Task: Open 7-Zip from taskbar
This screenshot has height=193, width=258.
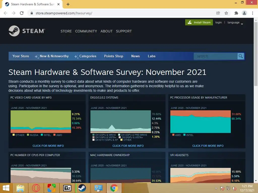Action: point(67,188)
